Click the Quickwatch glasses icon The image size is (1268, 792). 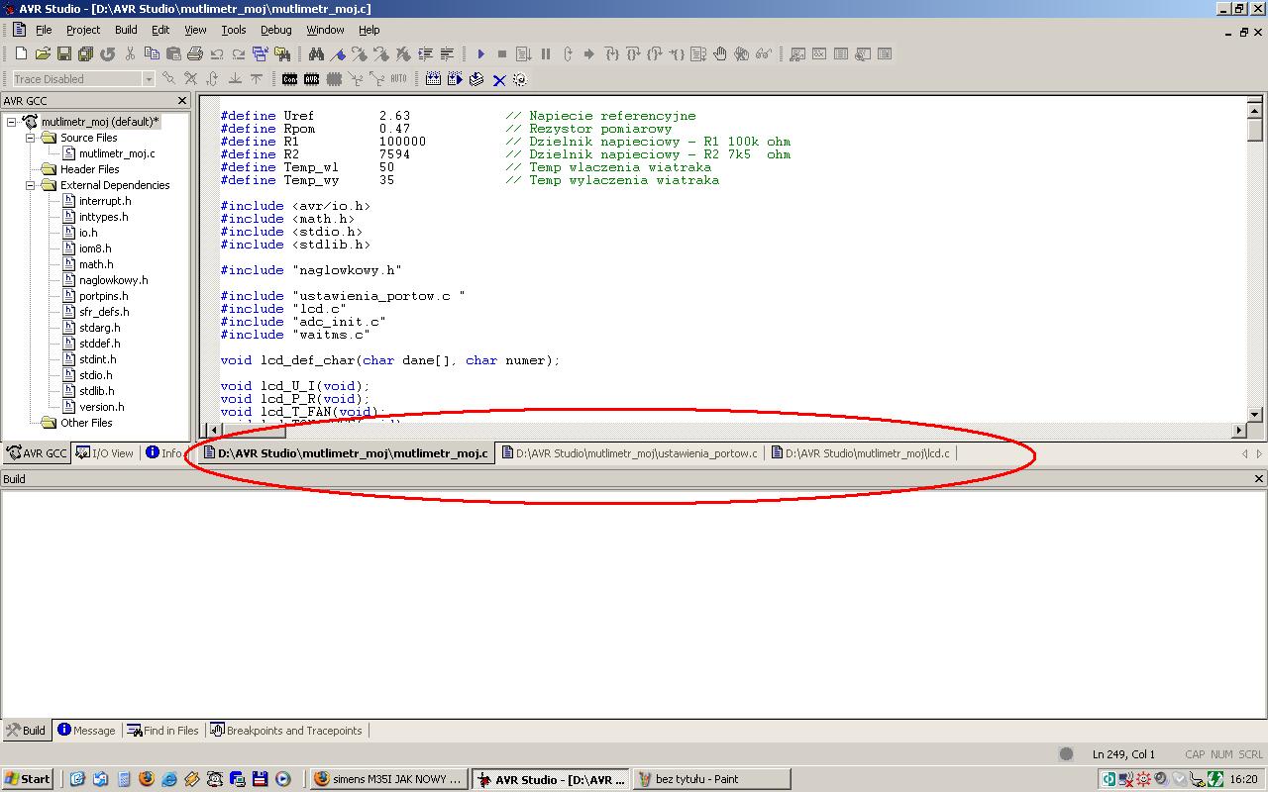tap(764, 53)
